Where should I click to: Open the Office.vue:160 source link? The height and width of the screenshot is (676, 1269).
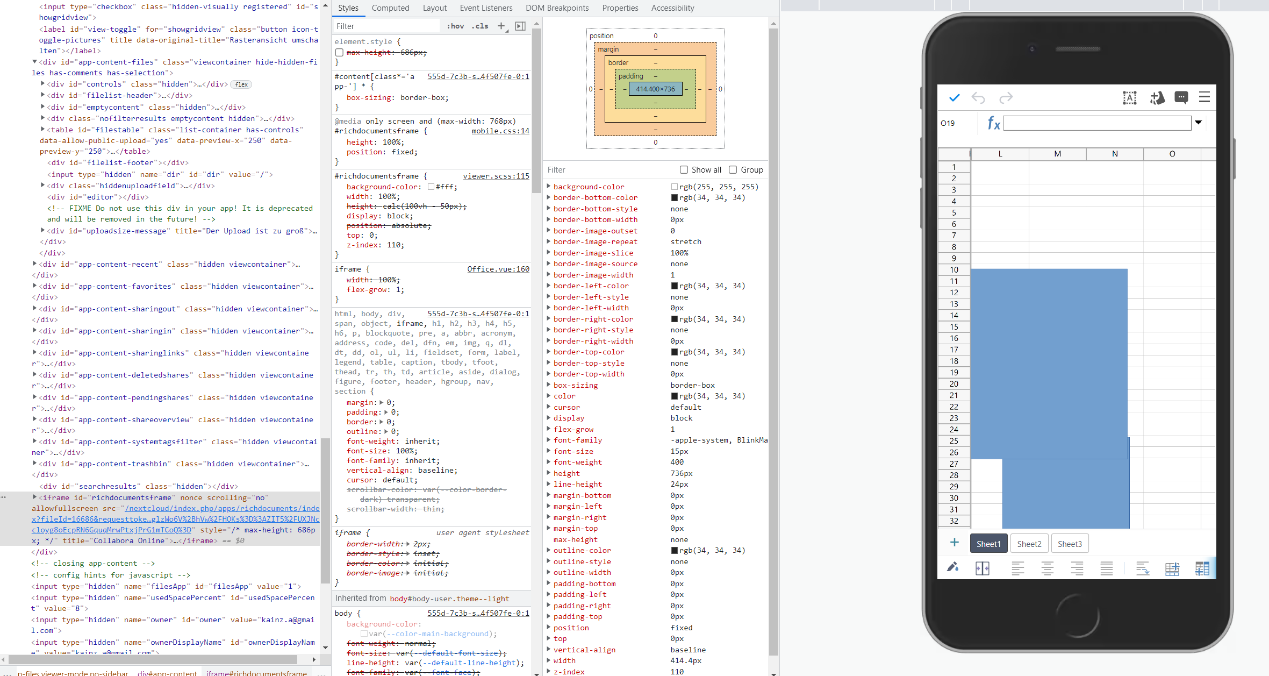(x=498, y=269)
